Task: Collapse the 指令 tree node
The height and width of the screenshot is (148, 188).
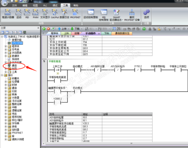Action: pos(2,75)
